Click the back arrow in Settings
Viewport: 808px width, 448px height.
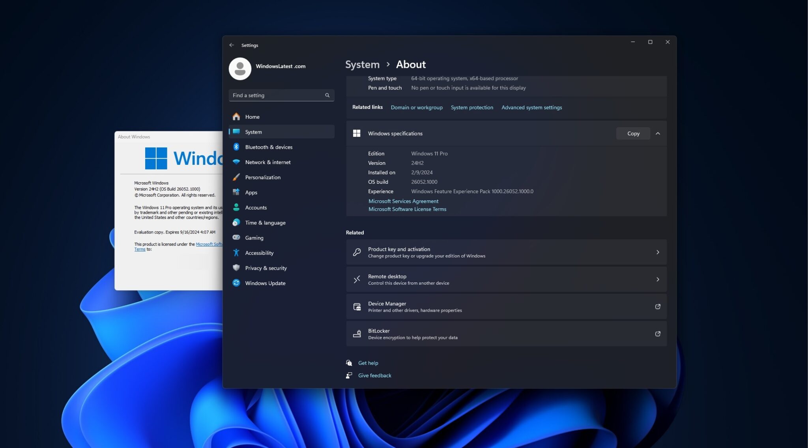(x=232, y=45)
